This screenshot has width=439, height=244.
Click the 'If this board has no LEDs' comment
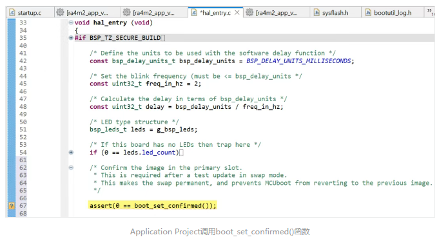(175, 144)
